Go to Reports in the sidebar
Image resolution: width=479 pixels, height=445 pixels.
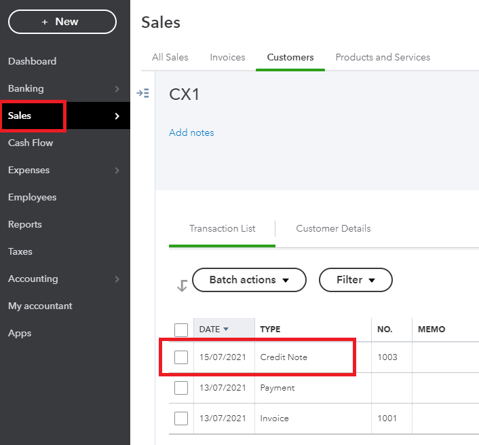tap(25, 224)
